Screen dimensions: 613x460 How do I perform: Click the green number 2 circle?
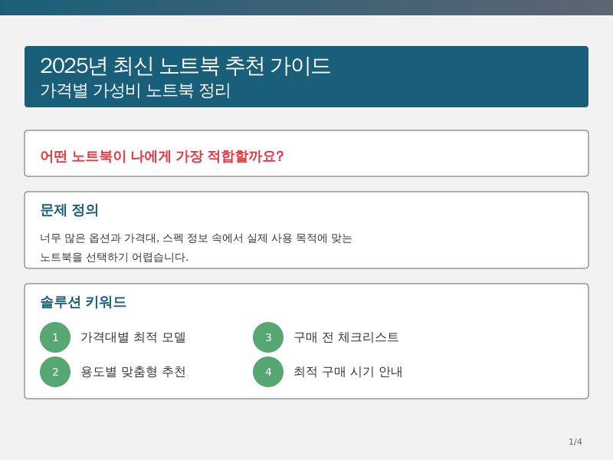tap(55, 372)
